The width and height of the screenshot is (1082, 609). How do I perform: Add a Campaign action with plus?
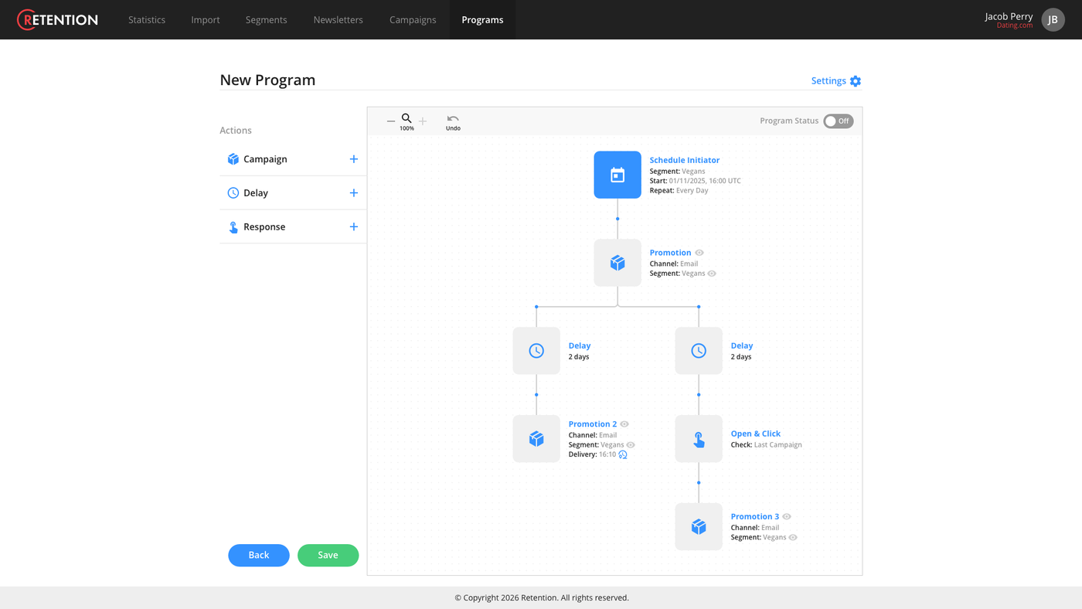pos(354,159)
